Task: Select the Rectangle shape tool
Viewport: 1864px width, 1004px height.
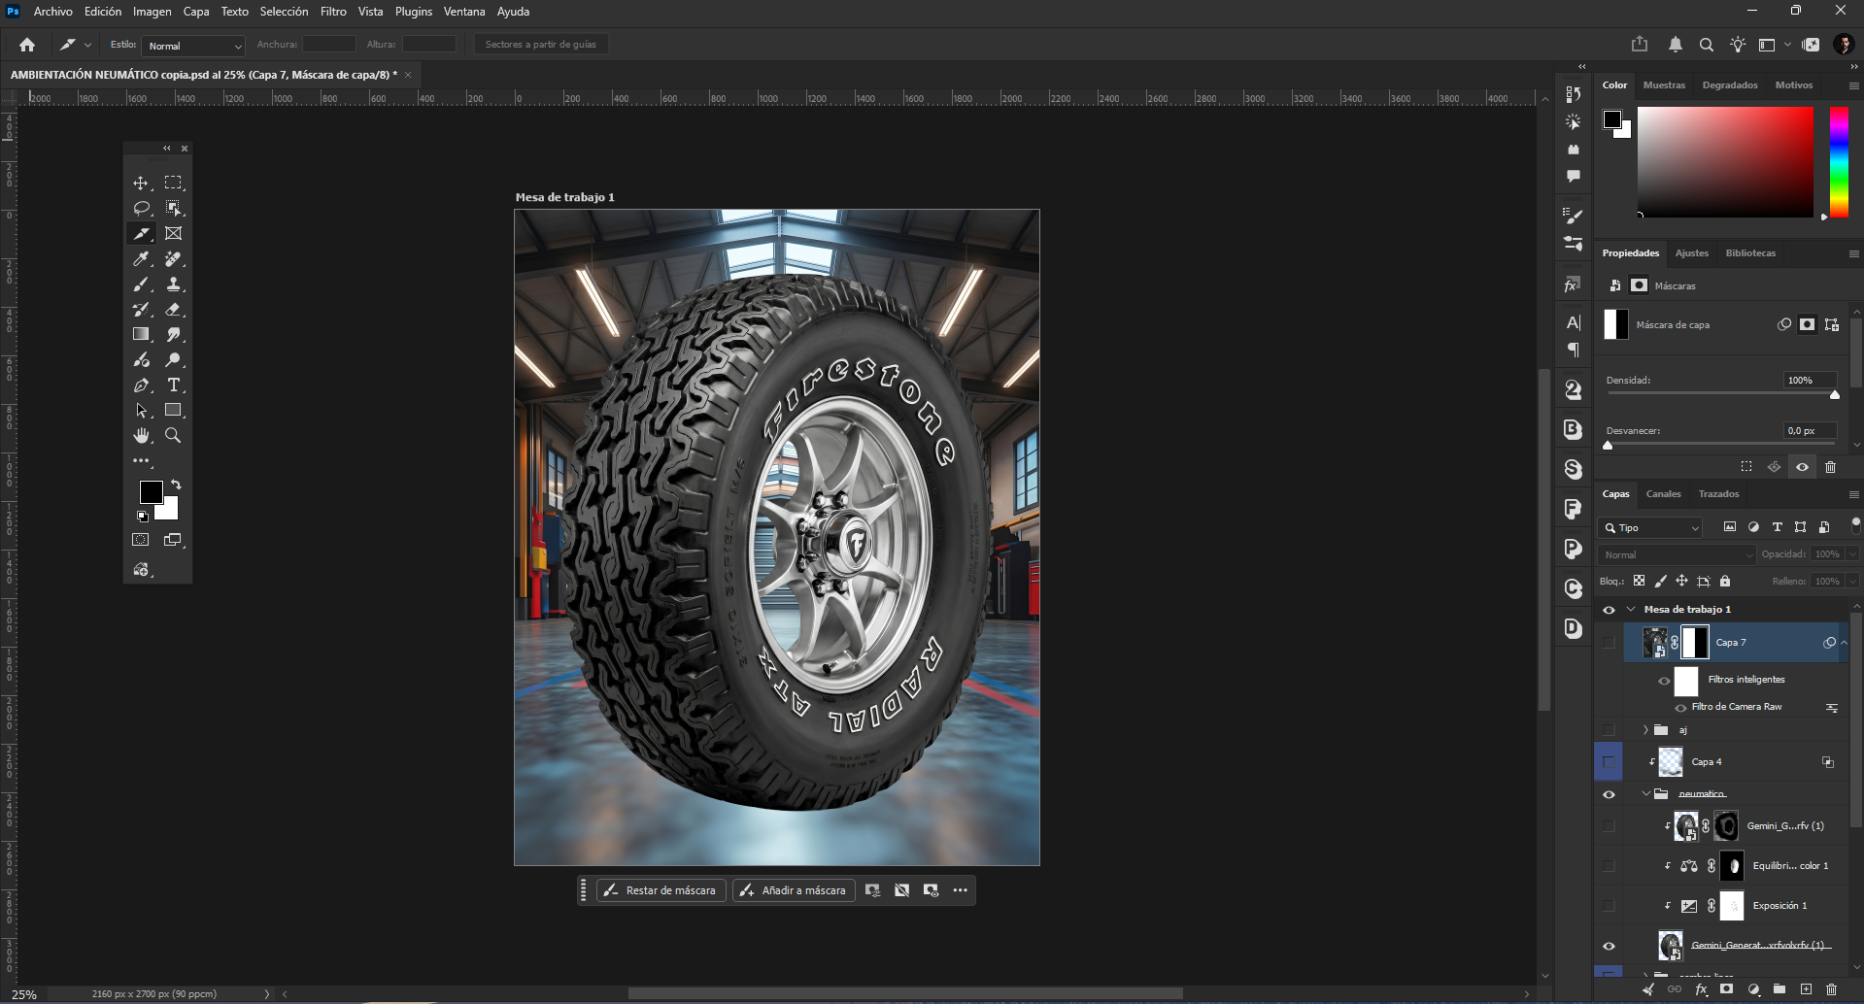Action: click(x=173, y=410)
